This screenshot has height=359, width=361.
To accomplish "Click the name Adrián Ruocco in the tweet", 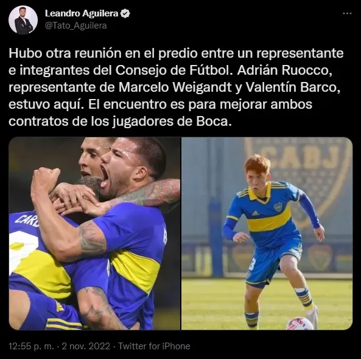I will coord(284,70).
